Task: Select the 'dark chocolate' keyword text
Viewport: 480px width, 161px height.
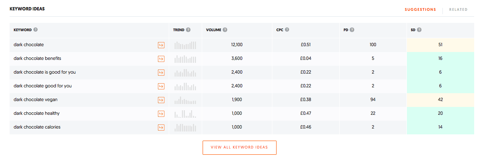Action: coord(29,45)
